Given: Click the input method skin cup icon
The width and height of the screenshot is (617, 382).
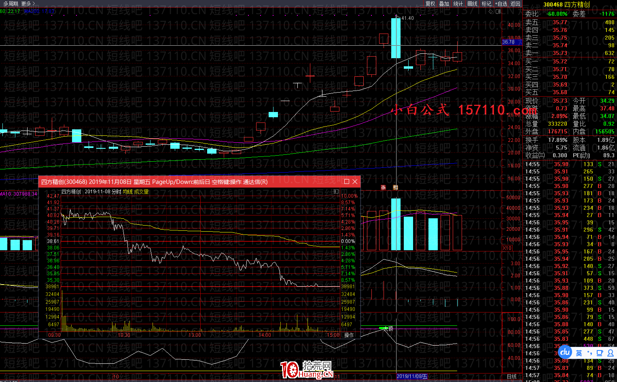Looking at the screenshot, I should [x=600, y=353].
